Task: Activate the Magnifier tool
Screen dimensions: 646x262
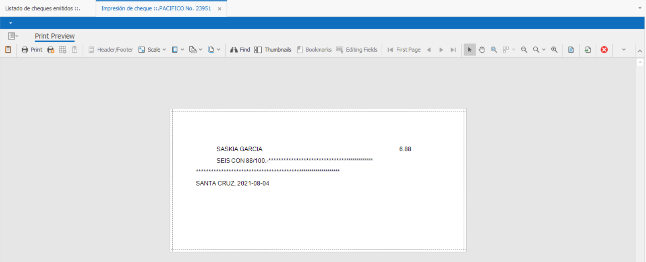Action: coord(494,50)
